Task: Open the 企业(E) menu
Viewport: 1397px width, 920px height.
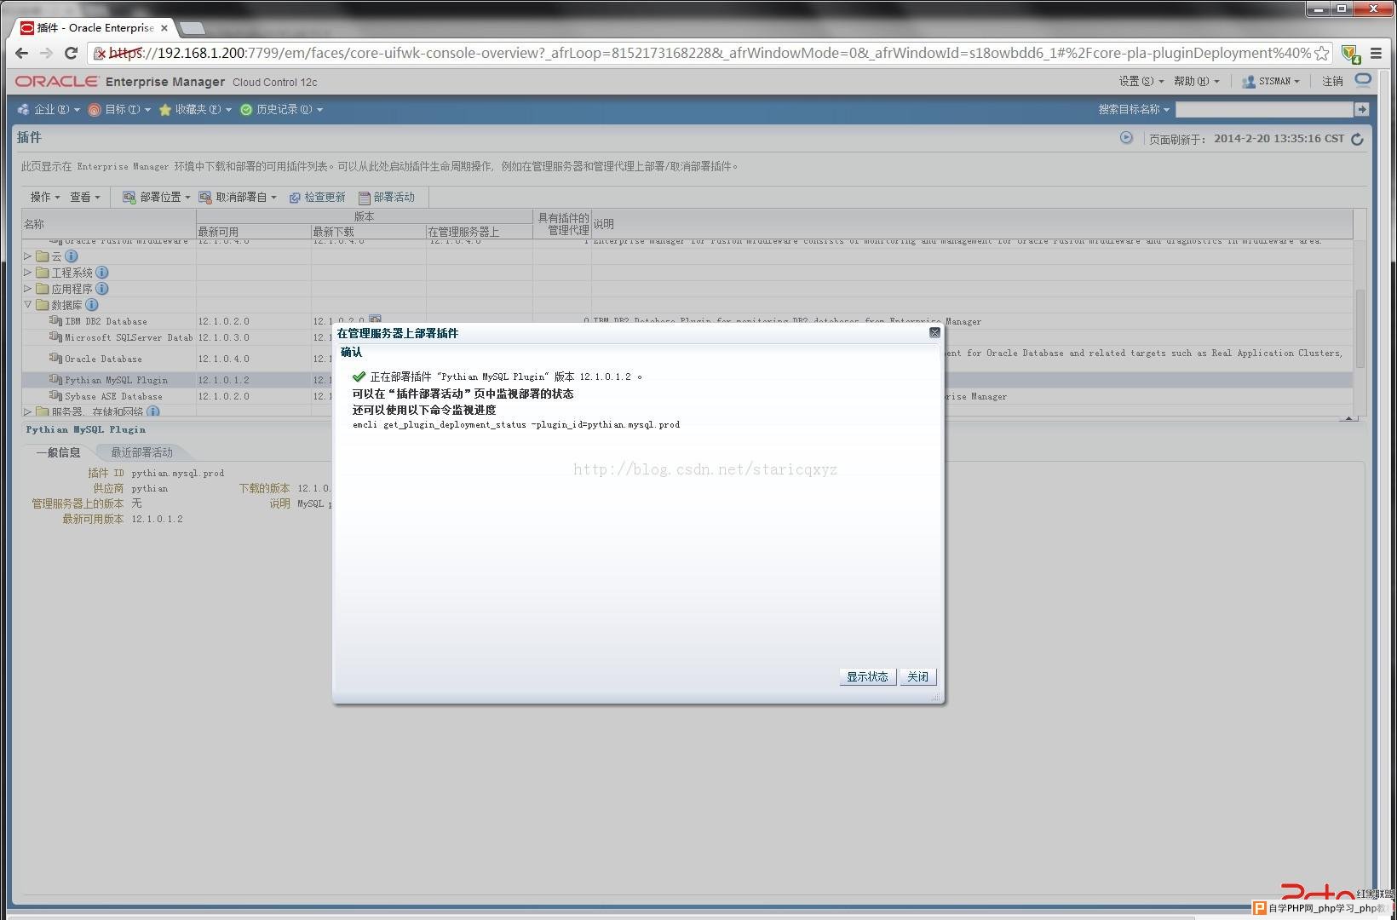Action: (x=49, y=110)
